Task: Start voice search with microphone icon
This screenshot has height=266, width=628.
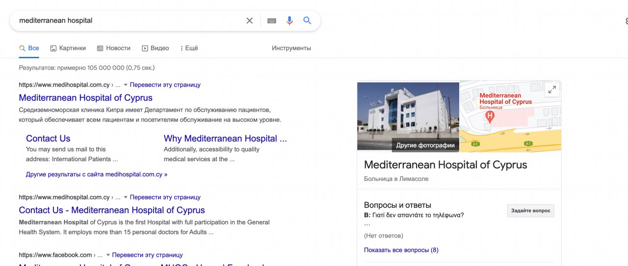Action: pyautogui.click(x=289, y=21)
